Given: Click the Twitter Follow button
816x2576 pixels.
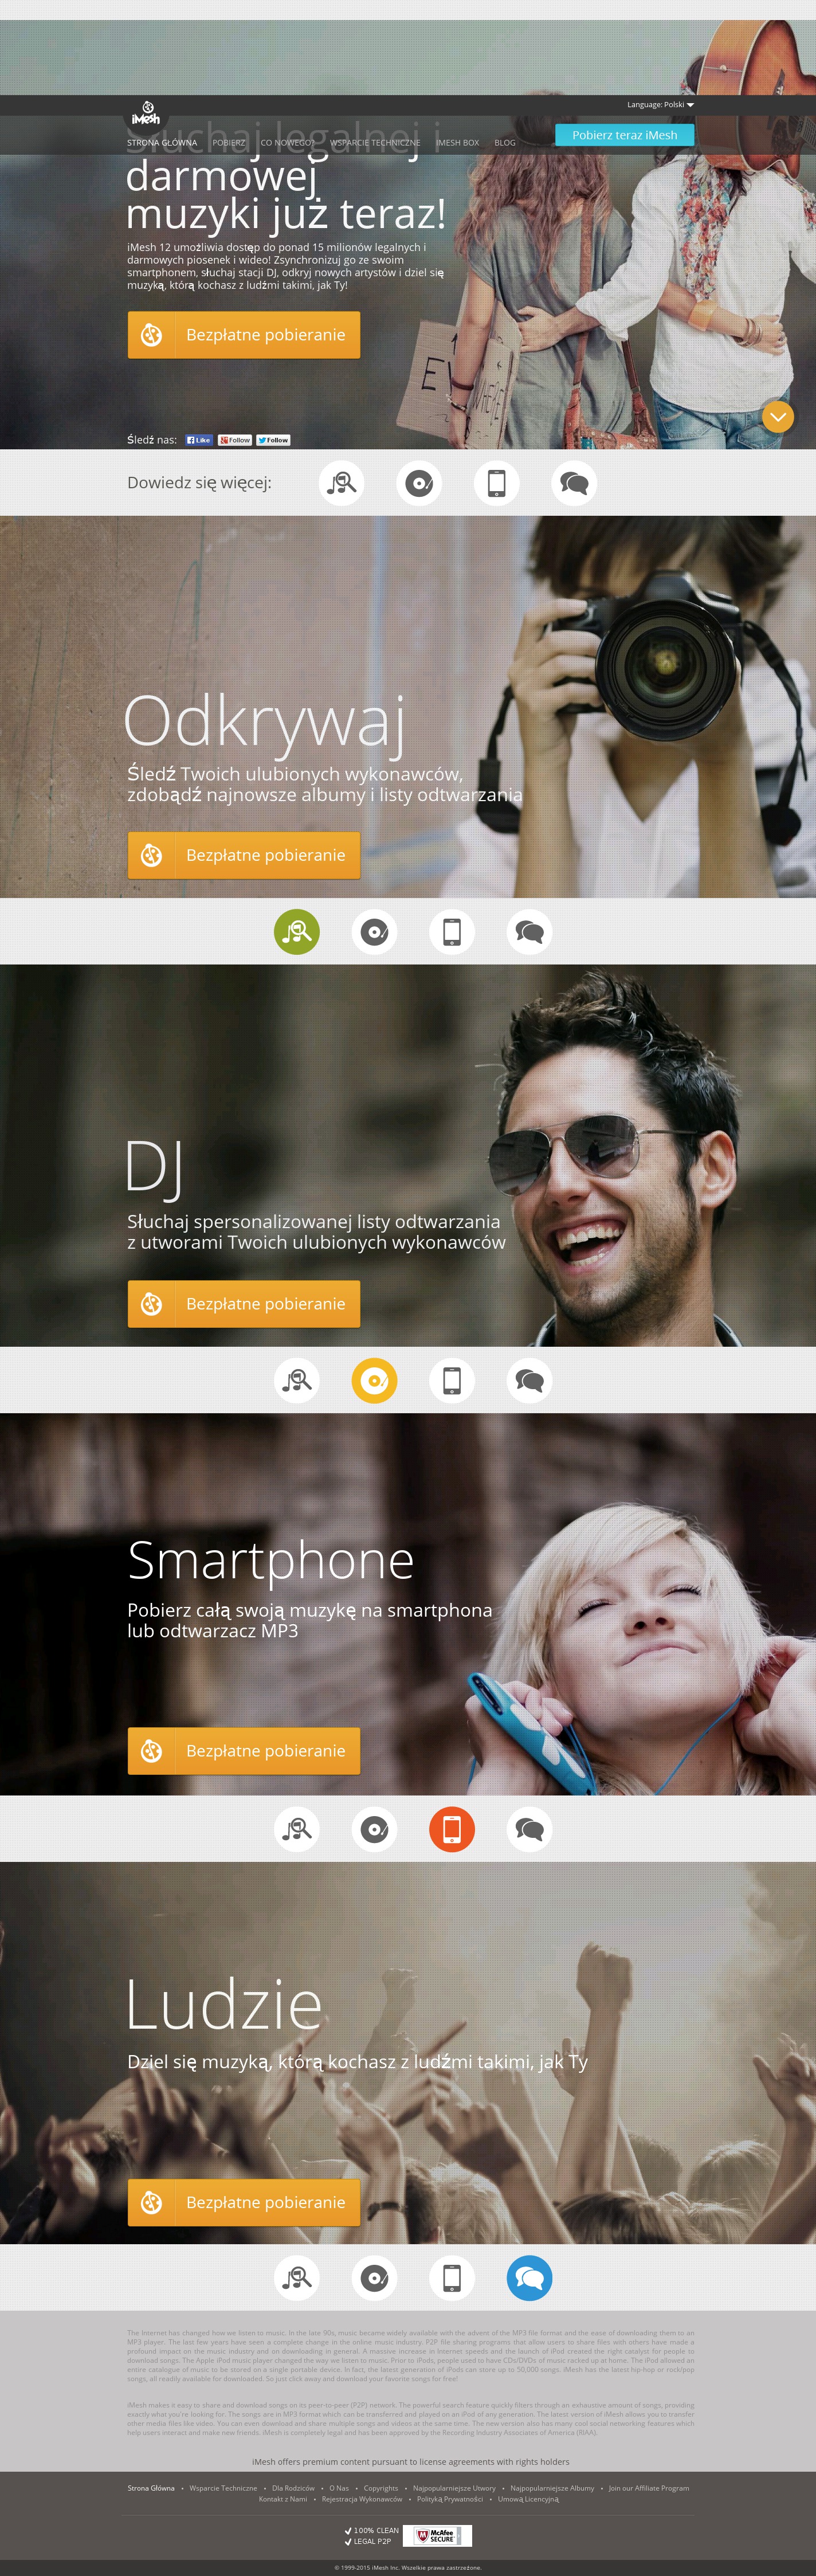Looking at the screenshot, I should pyautogui.click(x=273, y=440).
